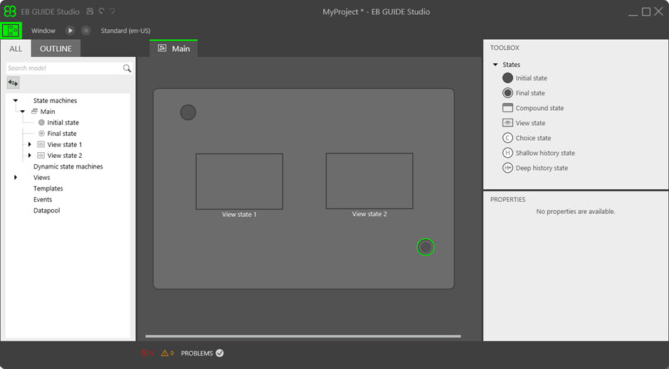Pick View state icon from toolbox
669x369 pixels.
point(507,123)
